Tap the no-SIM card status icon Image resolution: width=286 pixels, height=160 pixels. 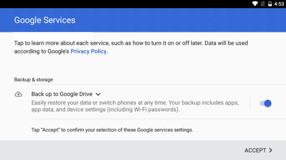point(263,4)
